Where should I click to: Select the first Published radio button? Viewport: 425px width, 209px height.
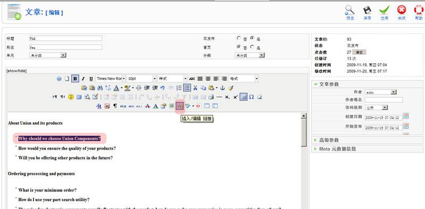(x=239, y=38)
